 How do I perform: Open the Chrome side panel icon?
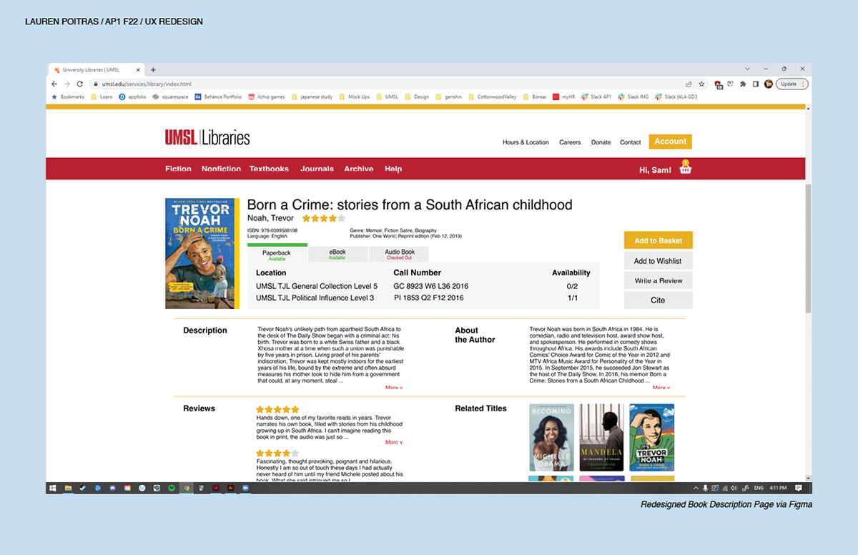[755, 84]
